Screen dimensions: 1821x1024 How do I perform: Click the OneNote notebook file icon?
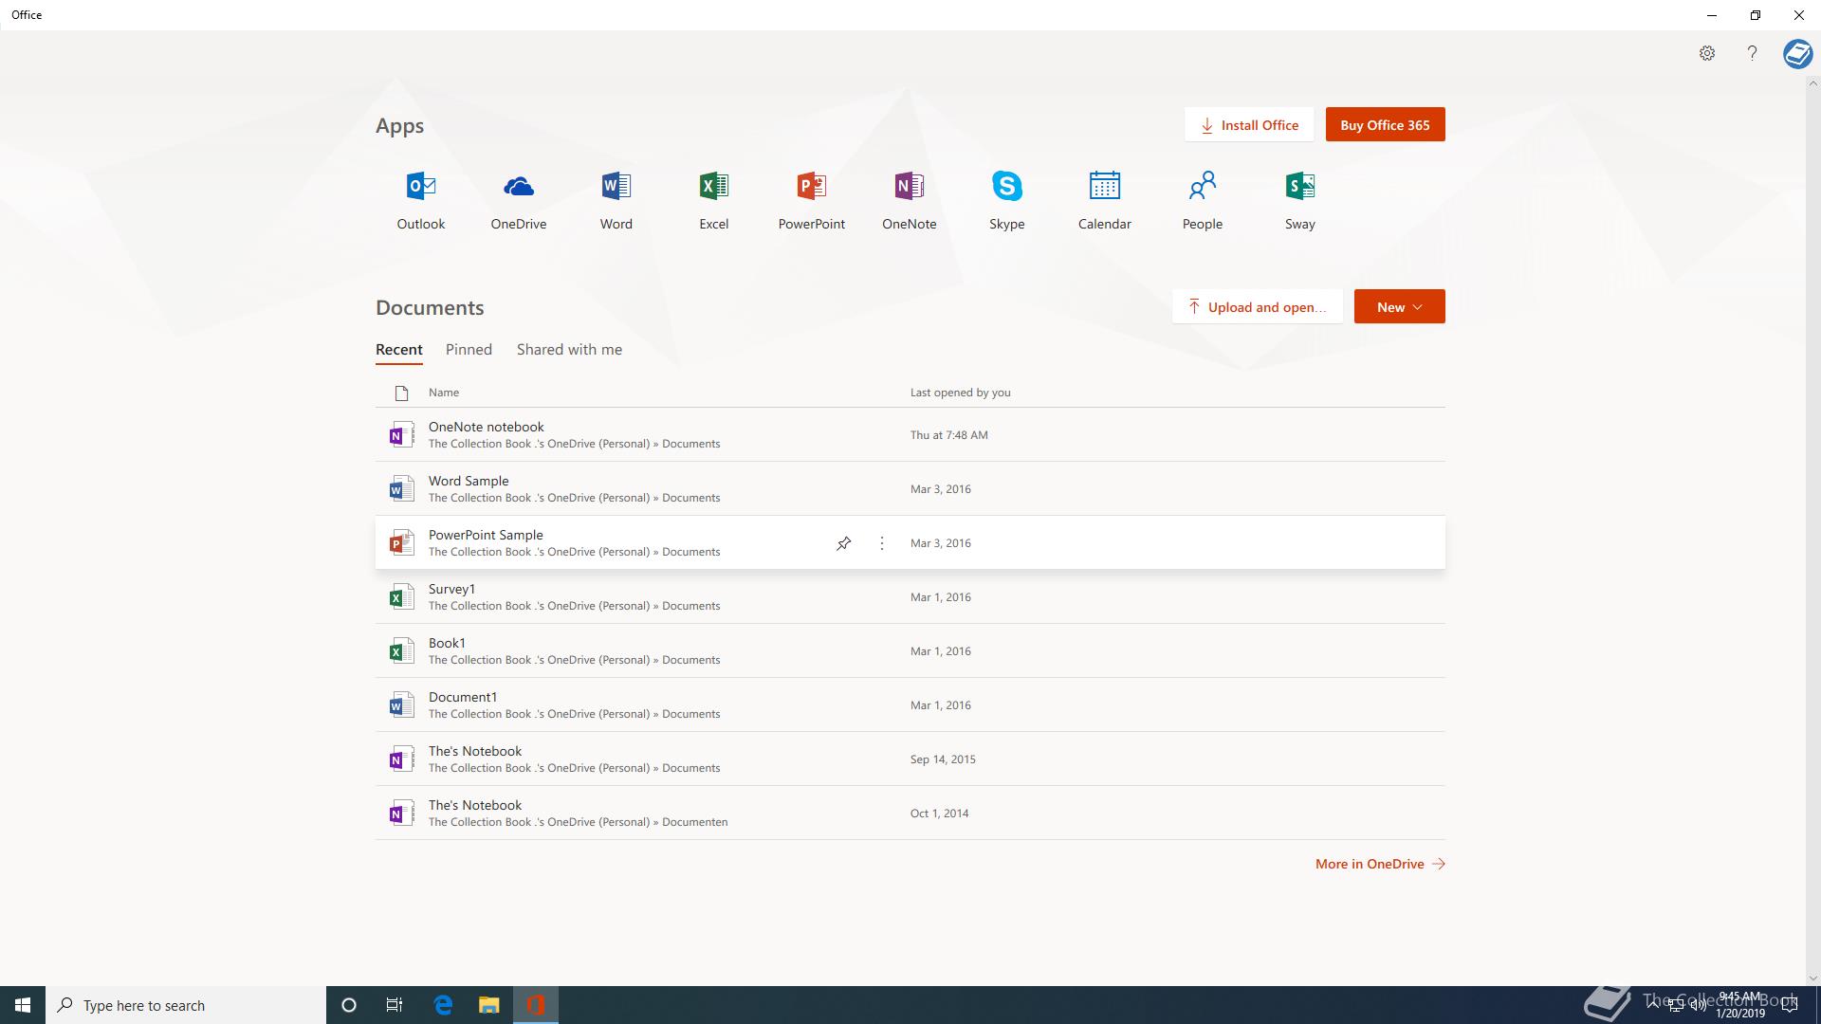coord(401,434)
